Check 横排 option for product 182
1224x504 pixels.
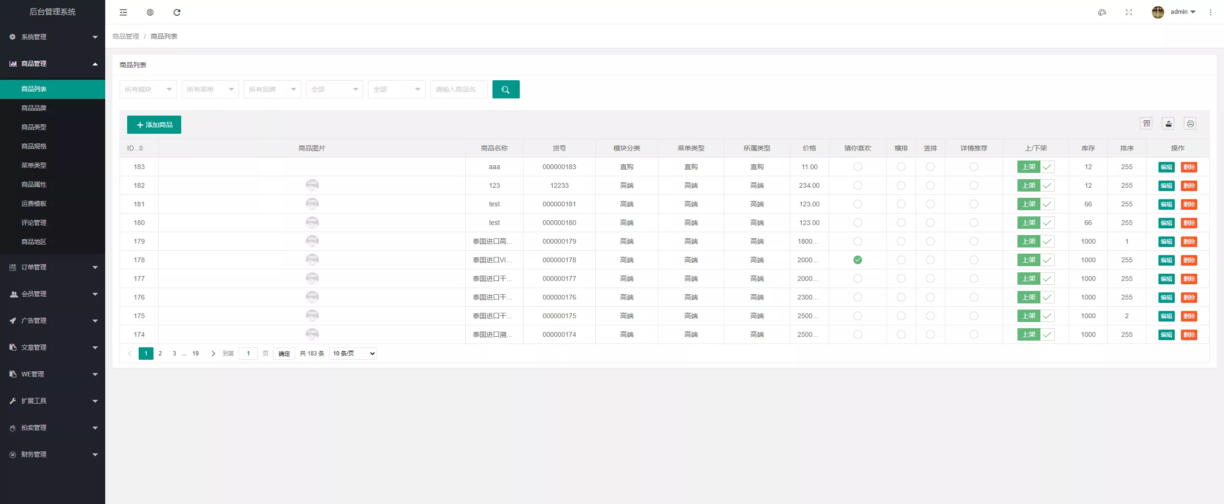[x=901, y=185]
